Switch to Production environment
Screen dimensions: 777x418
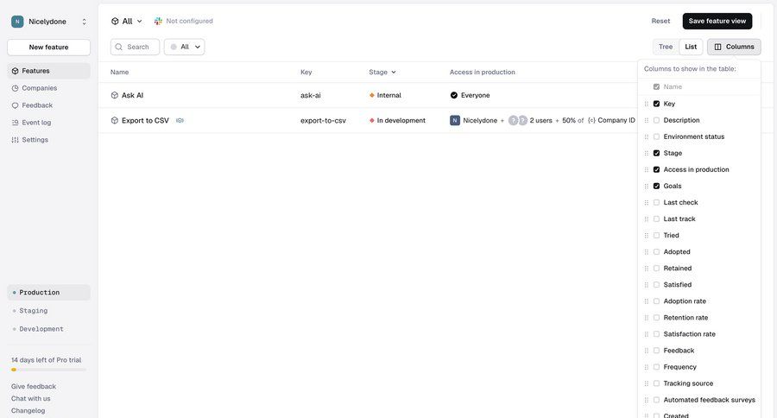point(48,293)
